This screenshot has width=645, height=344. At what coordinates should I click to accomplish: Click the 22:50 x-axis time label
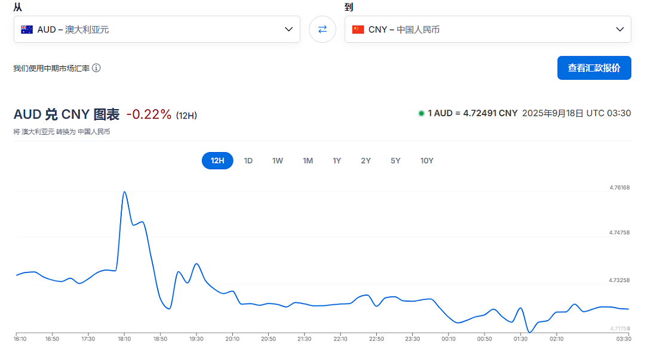click(x=376, y=339)
